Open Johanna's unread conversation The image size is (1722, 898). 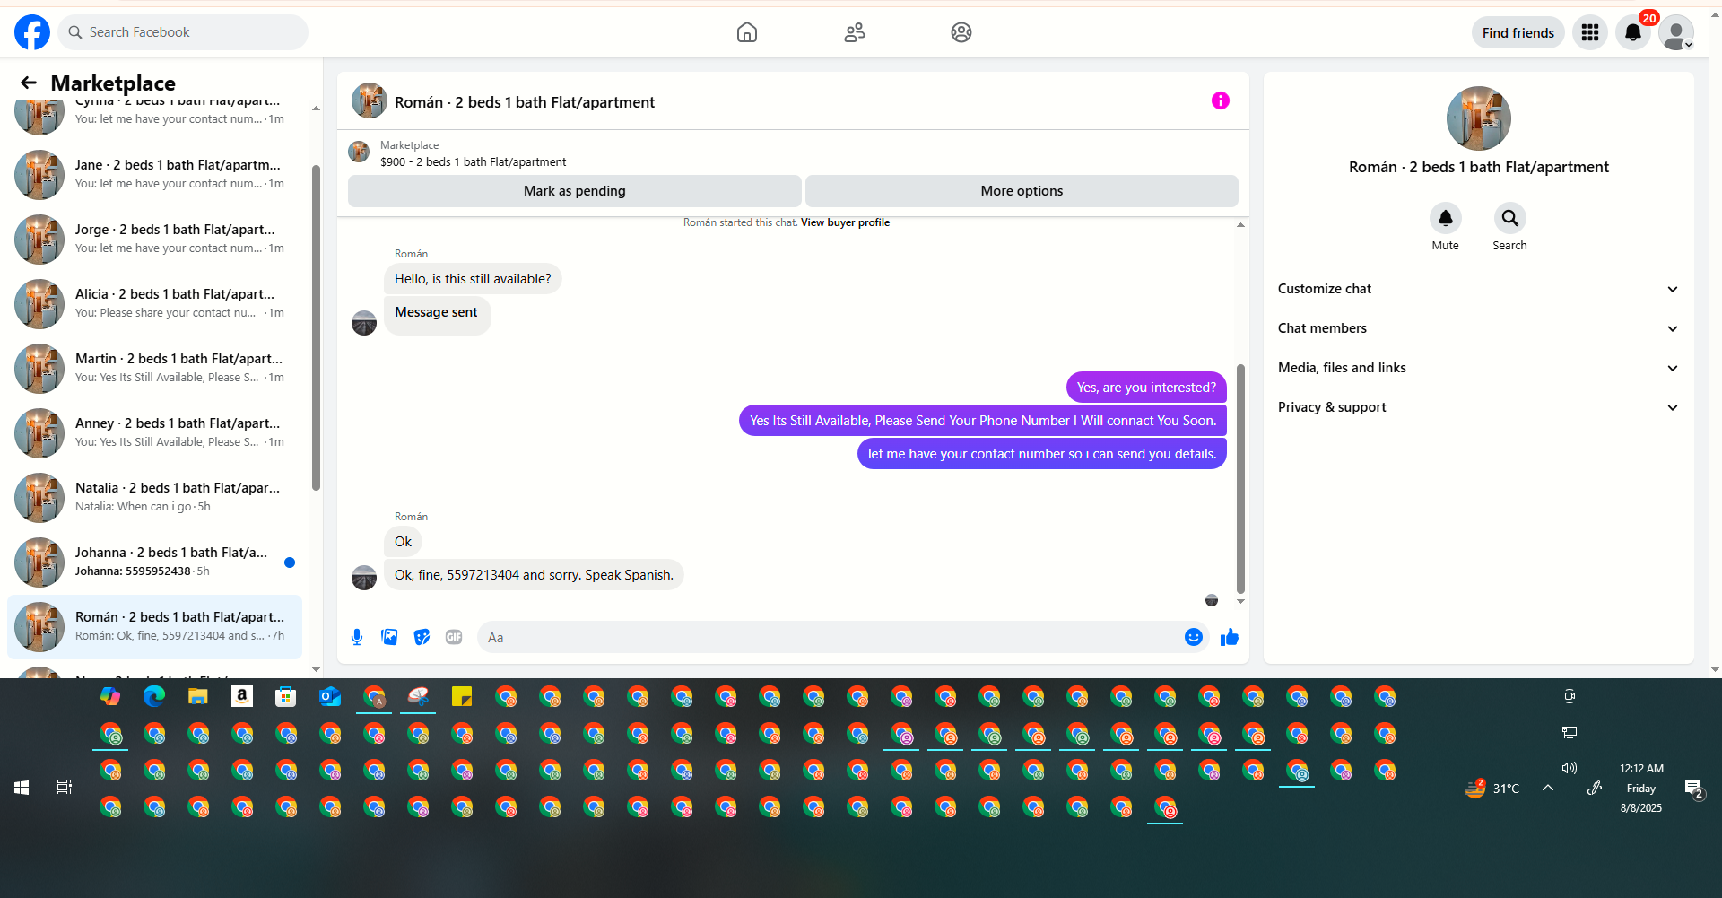(154, 562)
